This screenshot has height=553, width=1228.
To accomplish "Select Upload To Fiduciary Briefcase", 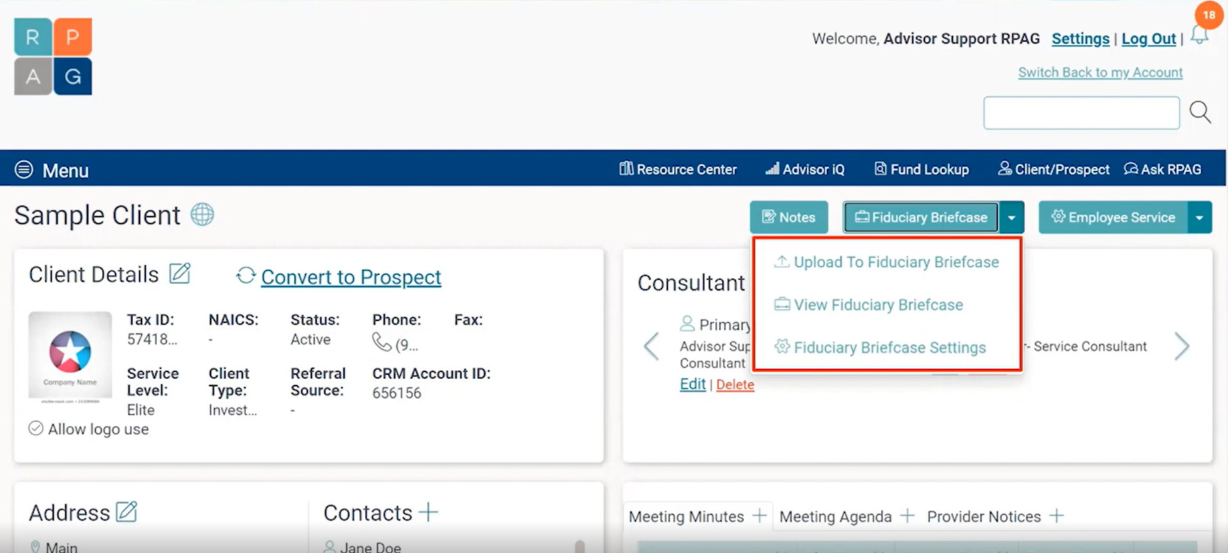I will click(x=887, y=262).
